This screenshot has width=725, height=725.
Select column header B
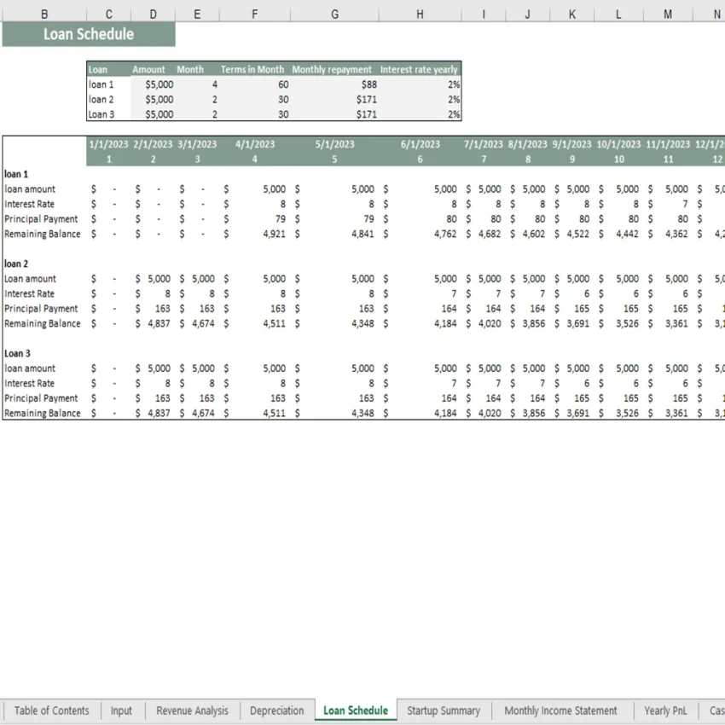click(x=43, y=14)
